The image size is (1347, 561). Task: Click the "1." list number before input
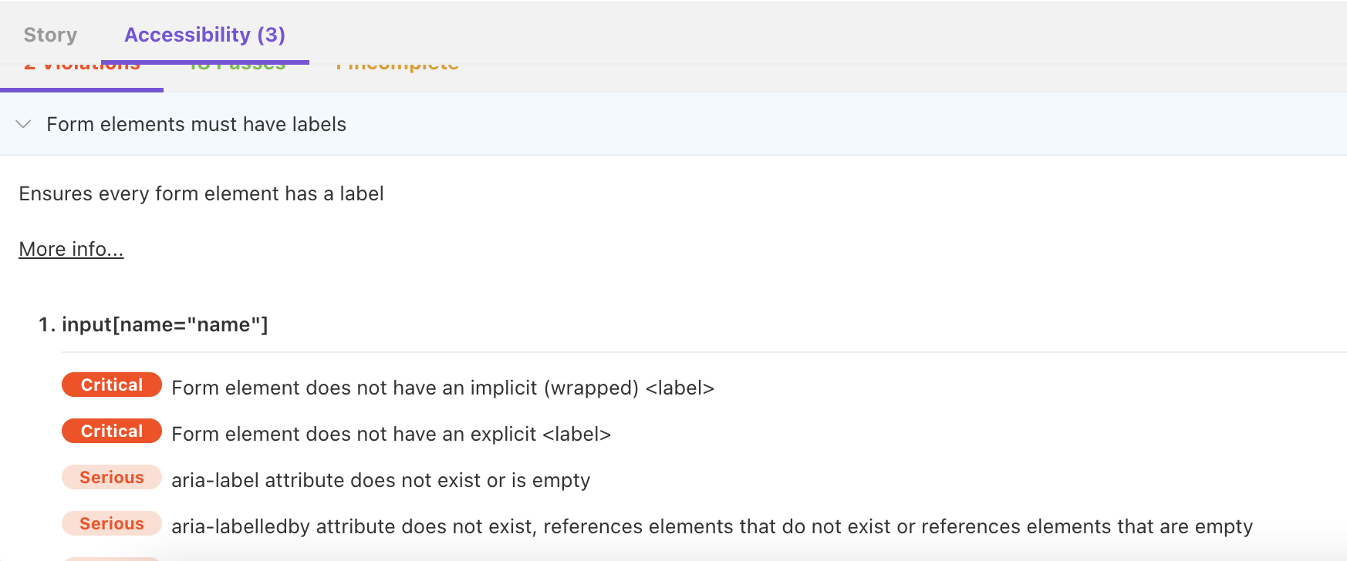click(x=47, y=324)
